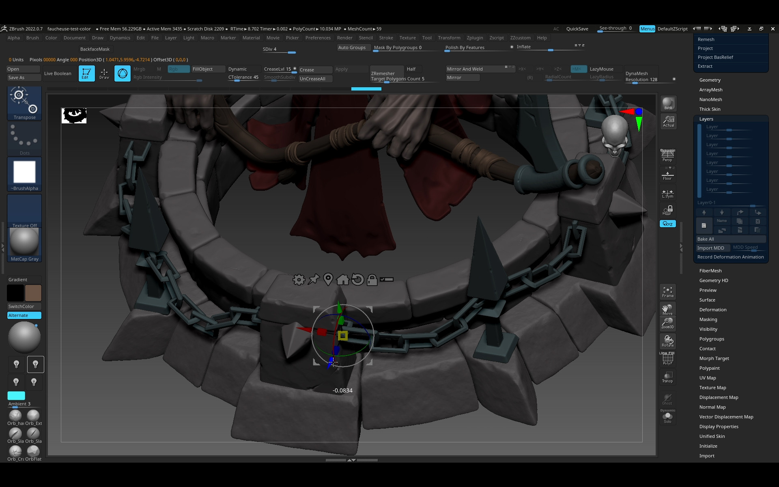
Task: Expand the Geometry subpalette
Action: pos(710,80)
